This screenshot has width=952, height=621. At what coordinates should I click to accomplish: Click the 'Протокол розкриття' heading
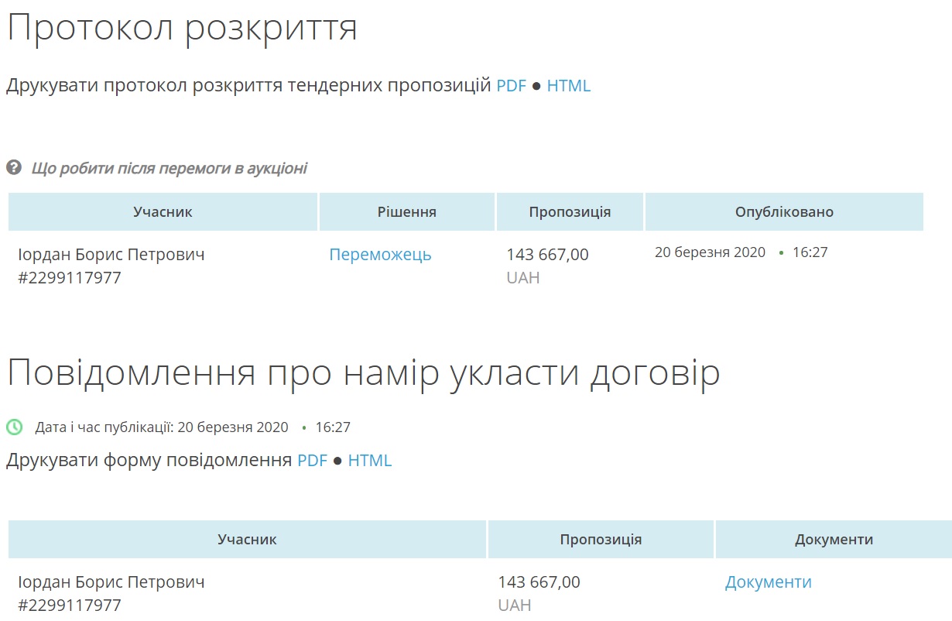182,28
